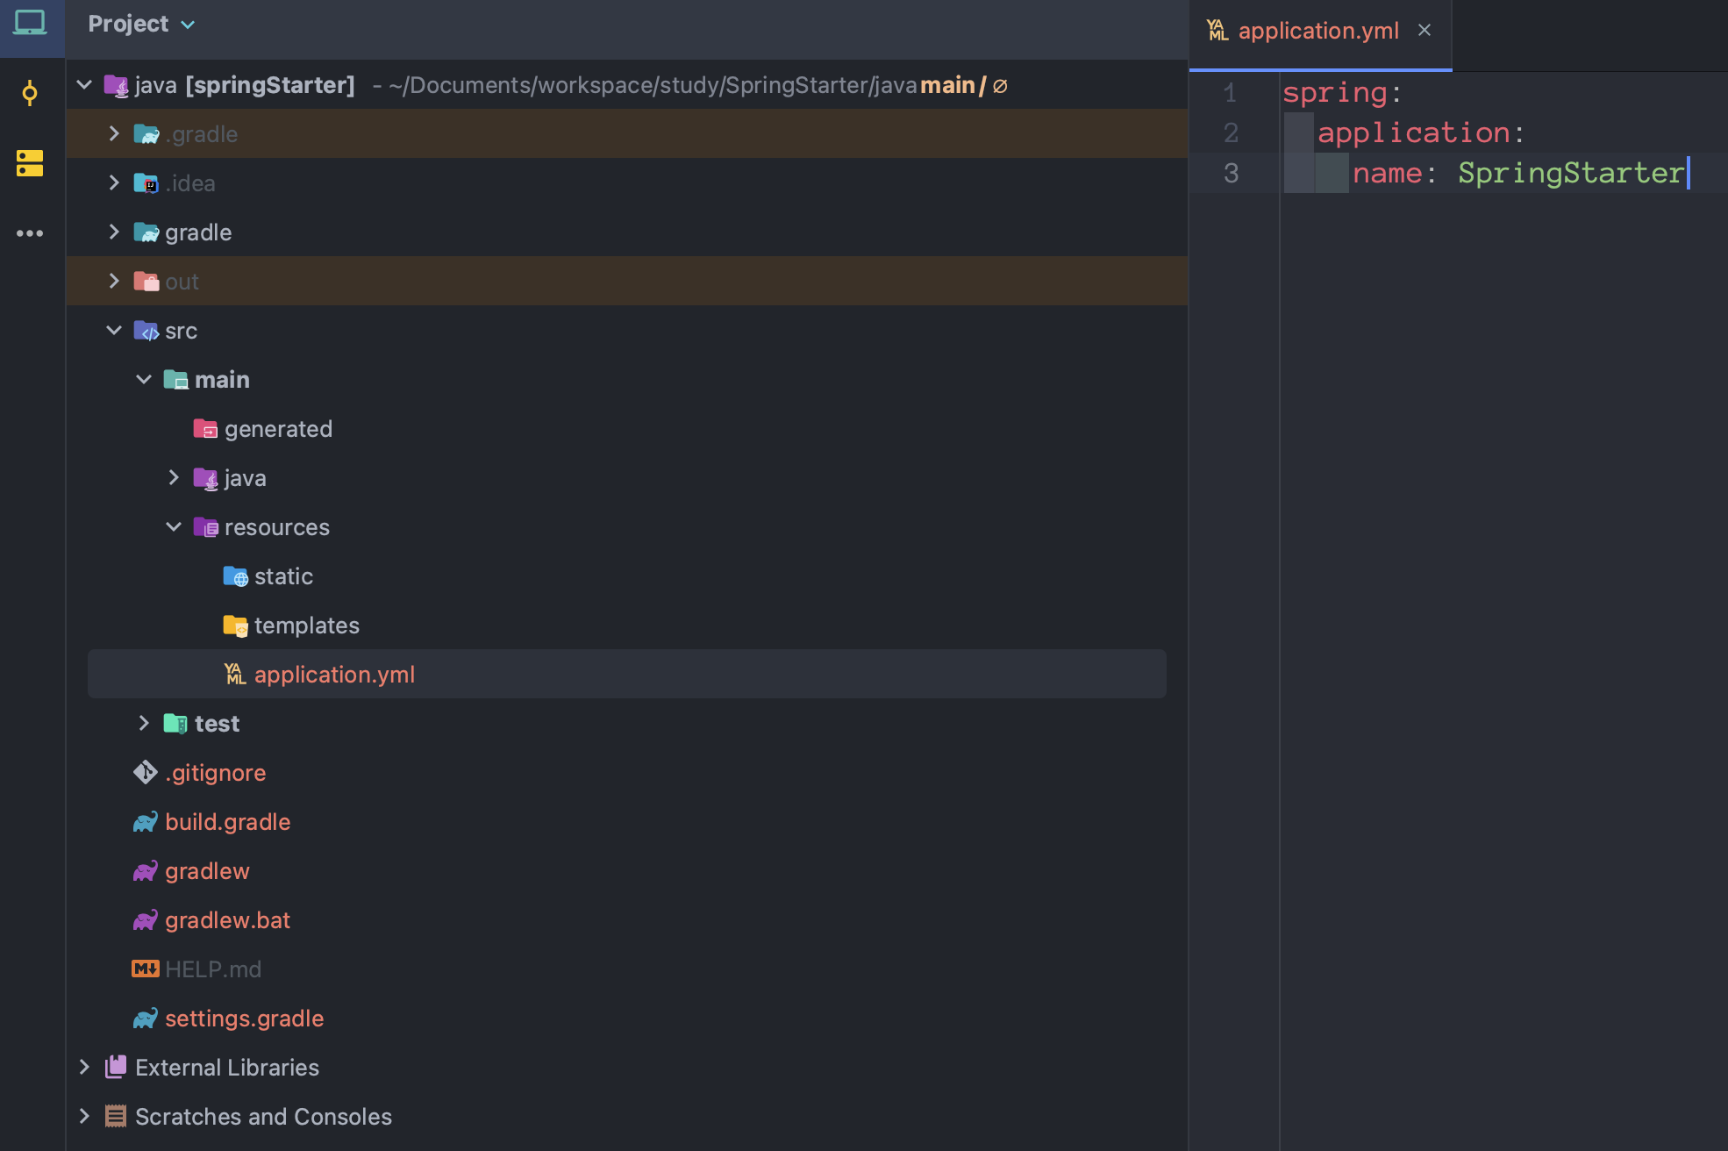Select the application.yml editor tab

coord(1317,32)
